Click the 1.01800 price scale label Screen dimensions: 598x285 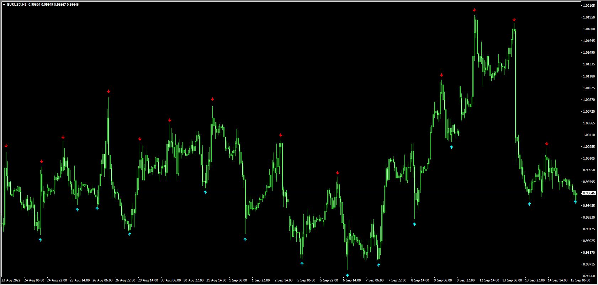click(x=589, y=29)
